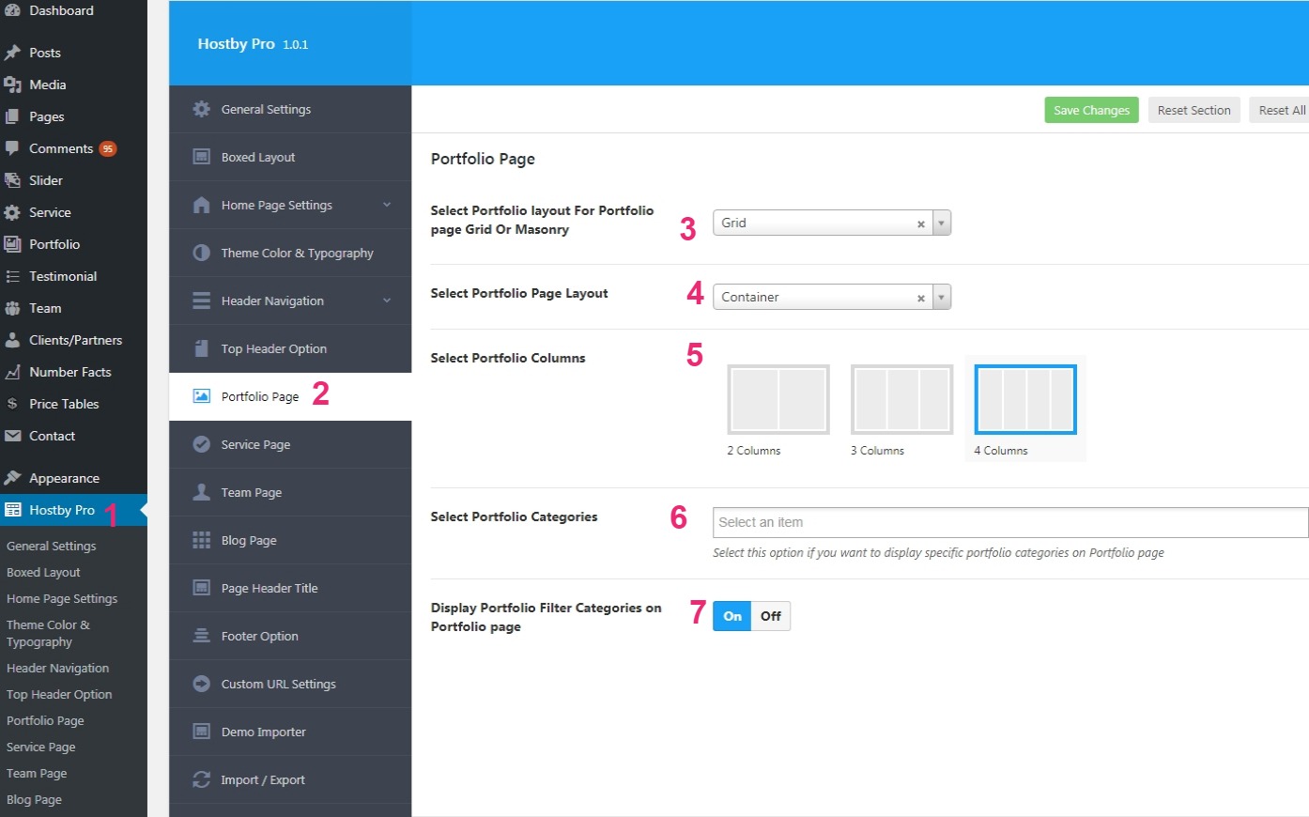The image size is (1309, 817).
Task: Open Footer Option section
Action: [x=290, y=636]
